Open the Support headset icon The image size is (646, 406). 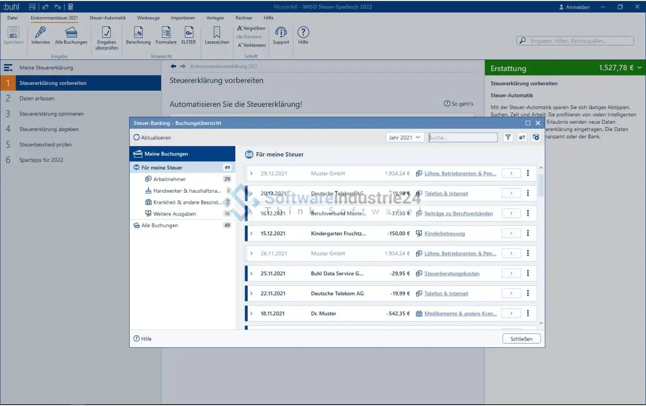[281, 33]
